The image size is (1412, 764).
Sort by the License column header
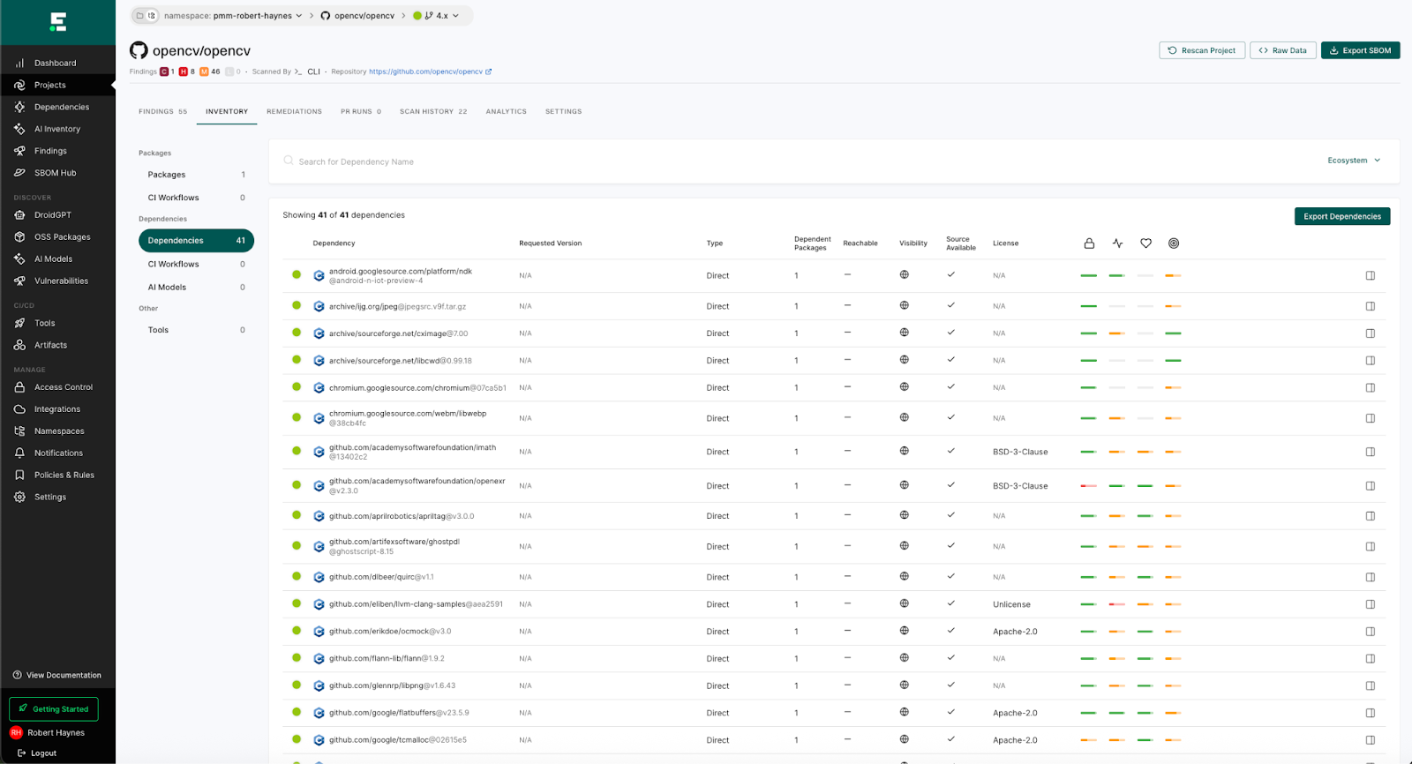(1005, 243)
